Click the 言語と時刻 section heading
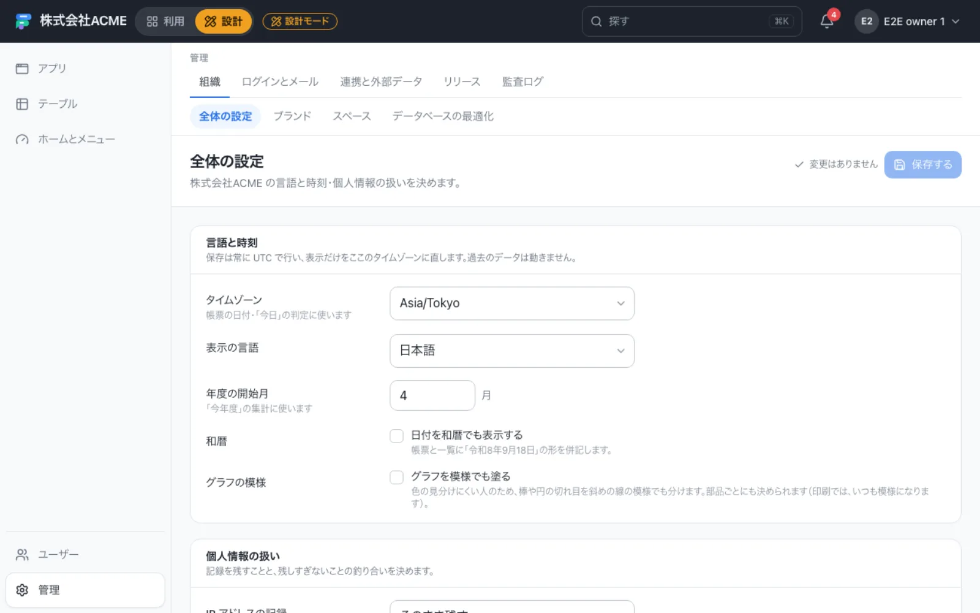 pos(232,243)
